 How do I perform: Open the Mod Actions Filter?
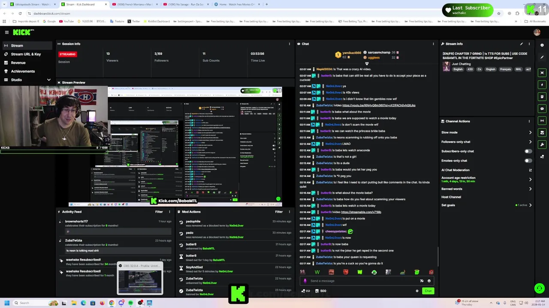(279, 212)
